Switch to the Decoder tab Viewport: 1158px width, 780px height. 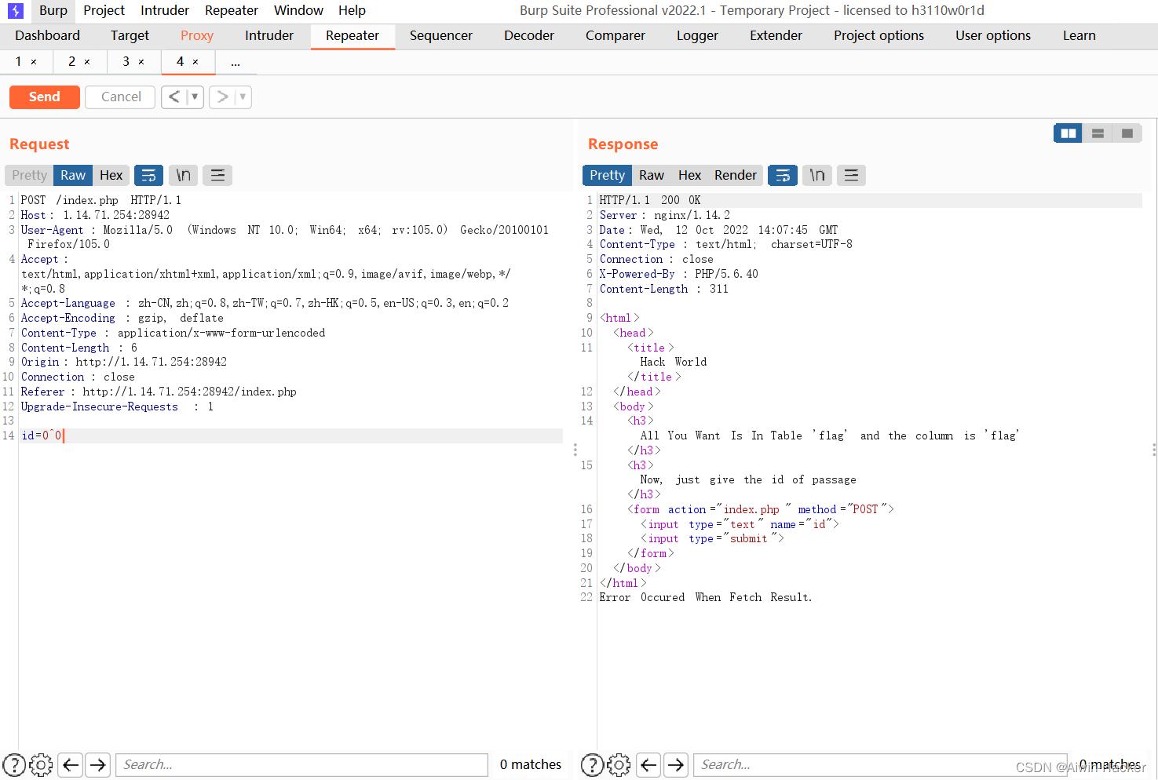coord(528,35)
